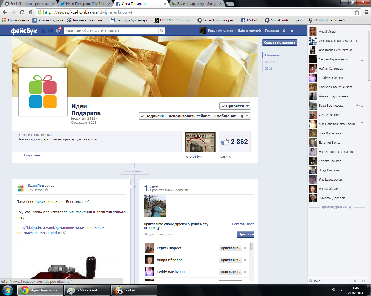Reload the page with refresh icon
This screenshot has height=296, width=371.
click(22, 12)
